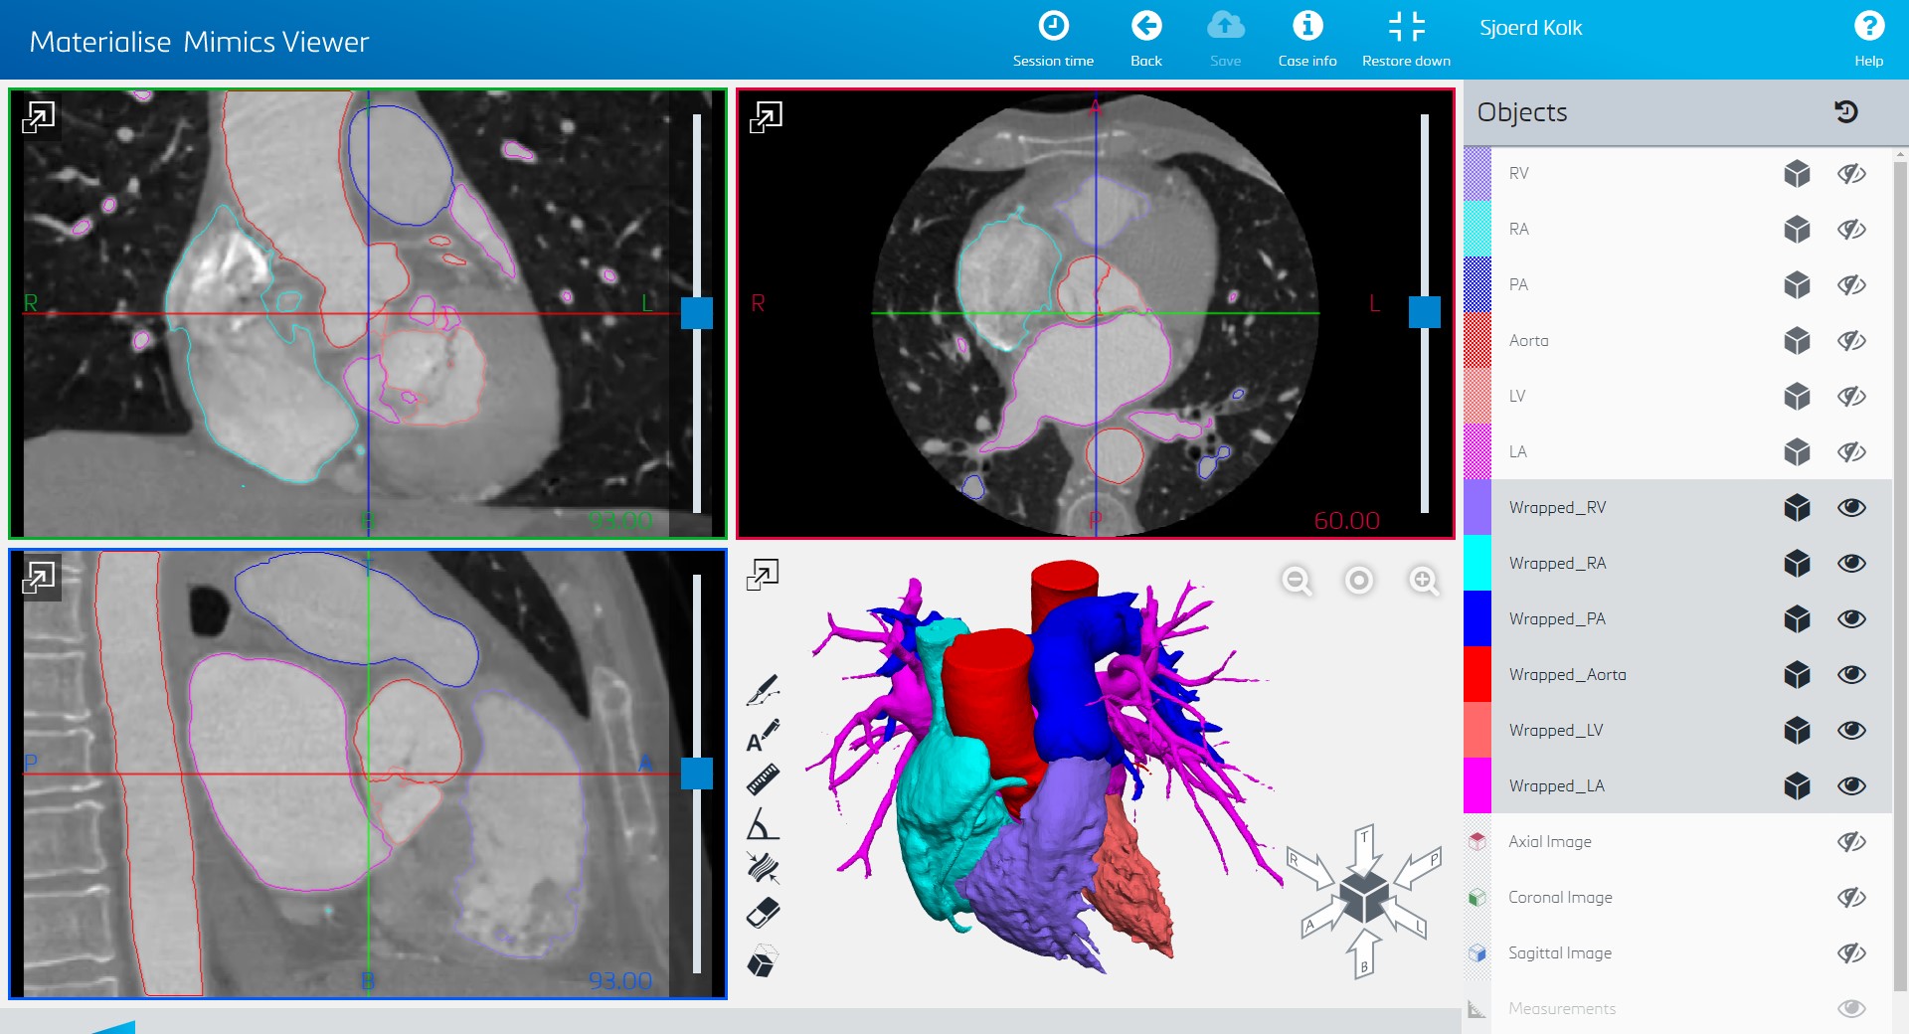This screenshot has height=1034, width=1909.
Task: Click the Save cloud icon
Action: (x=1226, y=26)
